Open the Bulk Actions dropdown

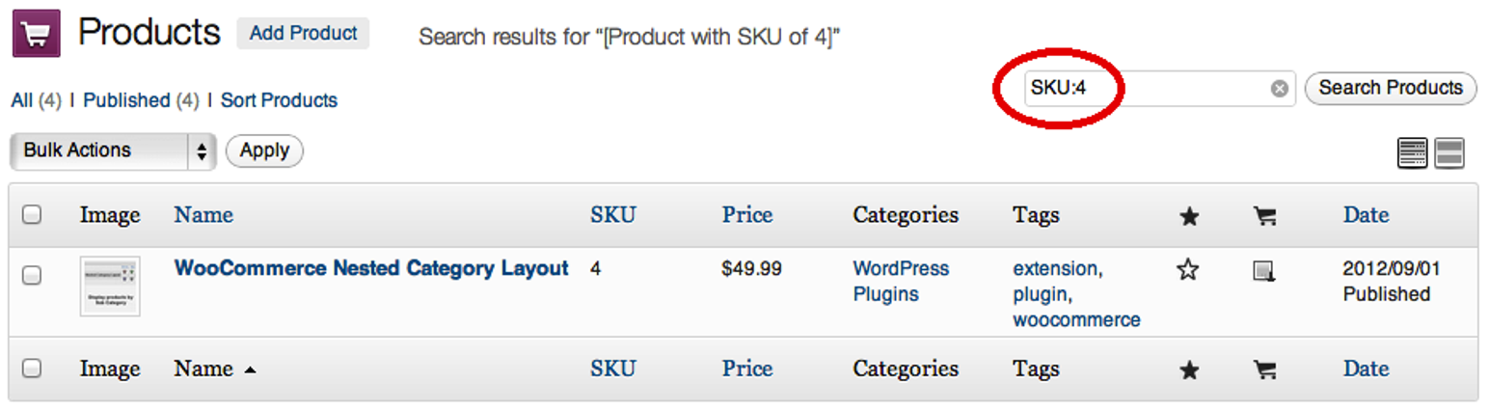pyautogui.click(x=112, y=151)
